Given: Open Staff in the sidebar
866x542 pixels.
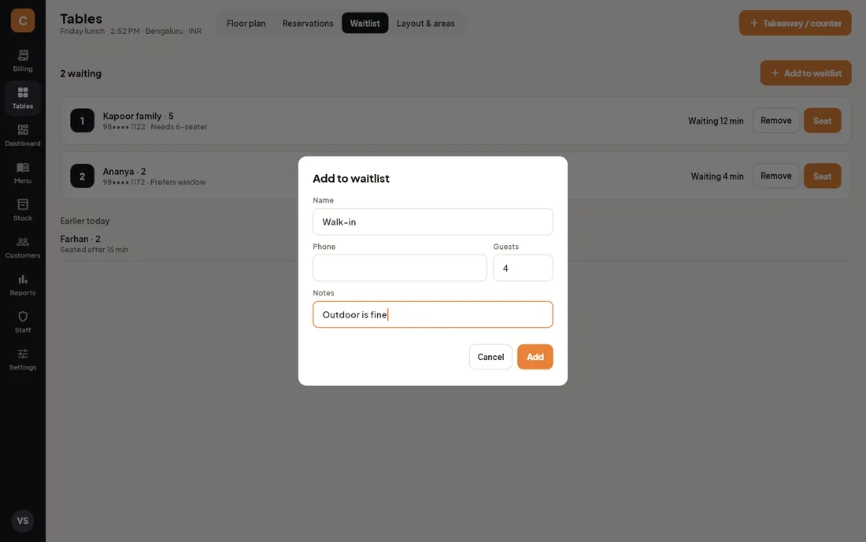Looking at the screenshot, I should 23,322.
